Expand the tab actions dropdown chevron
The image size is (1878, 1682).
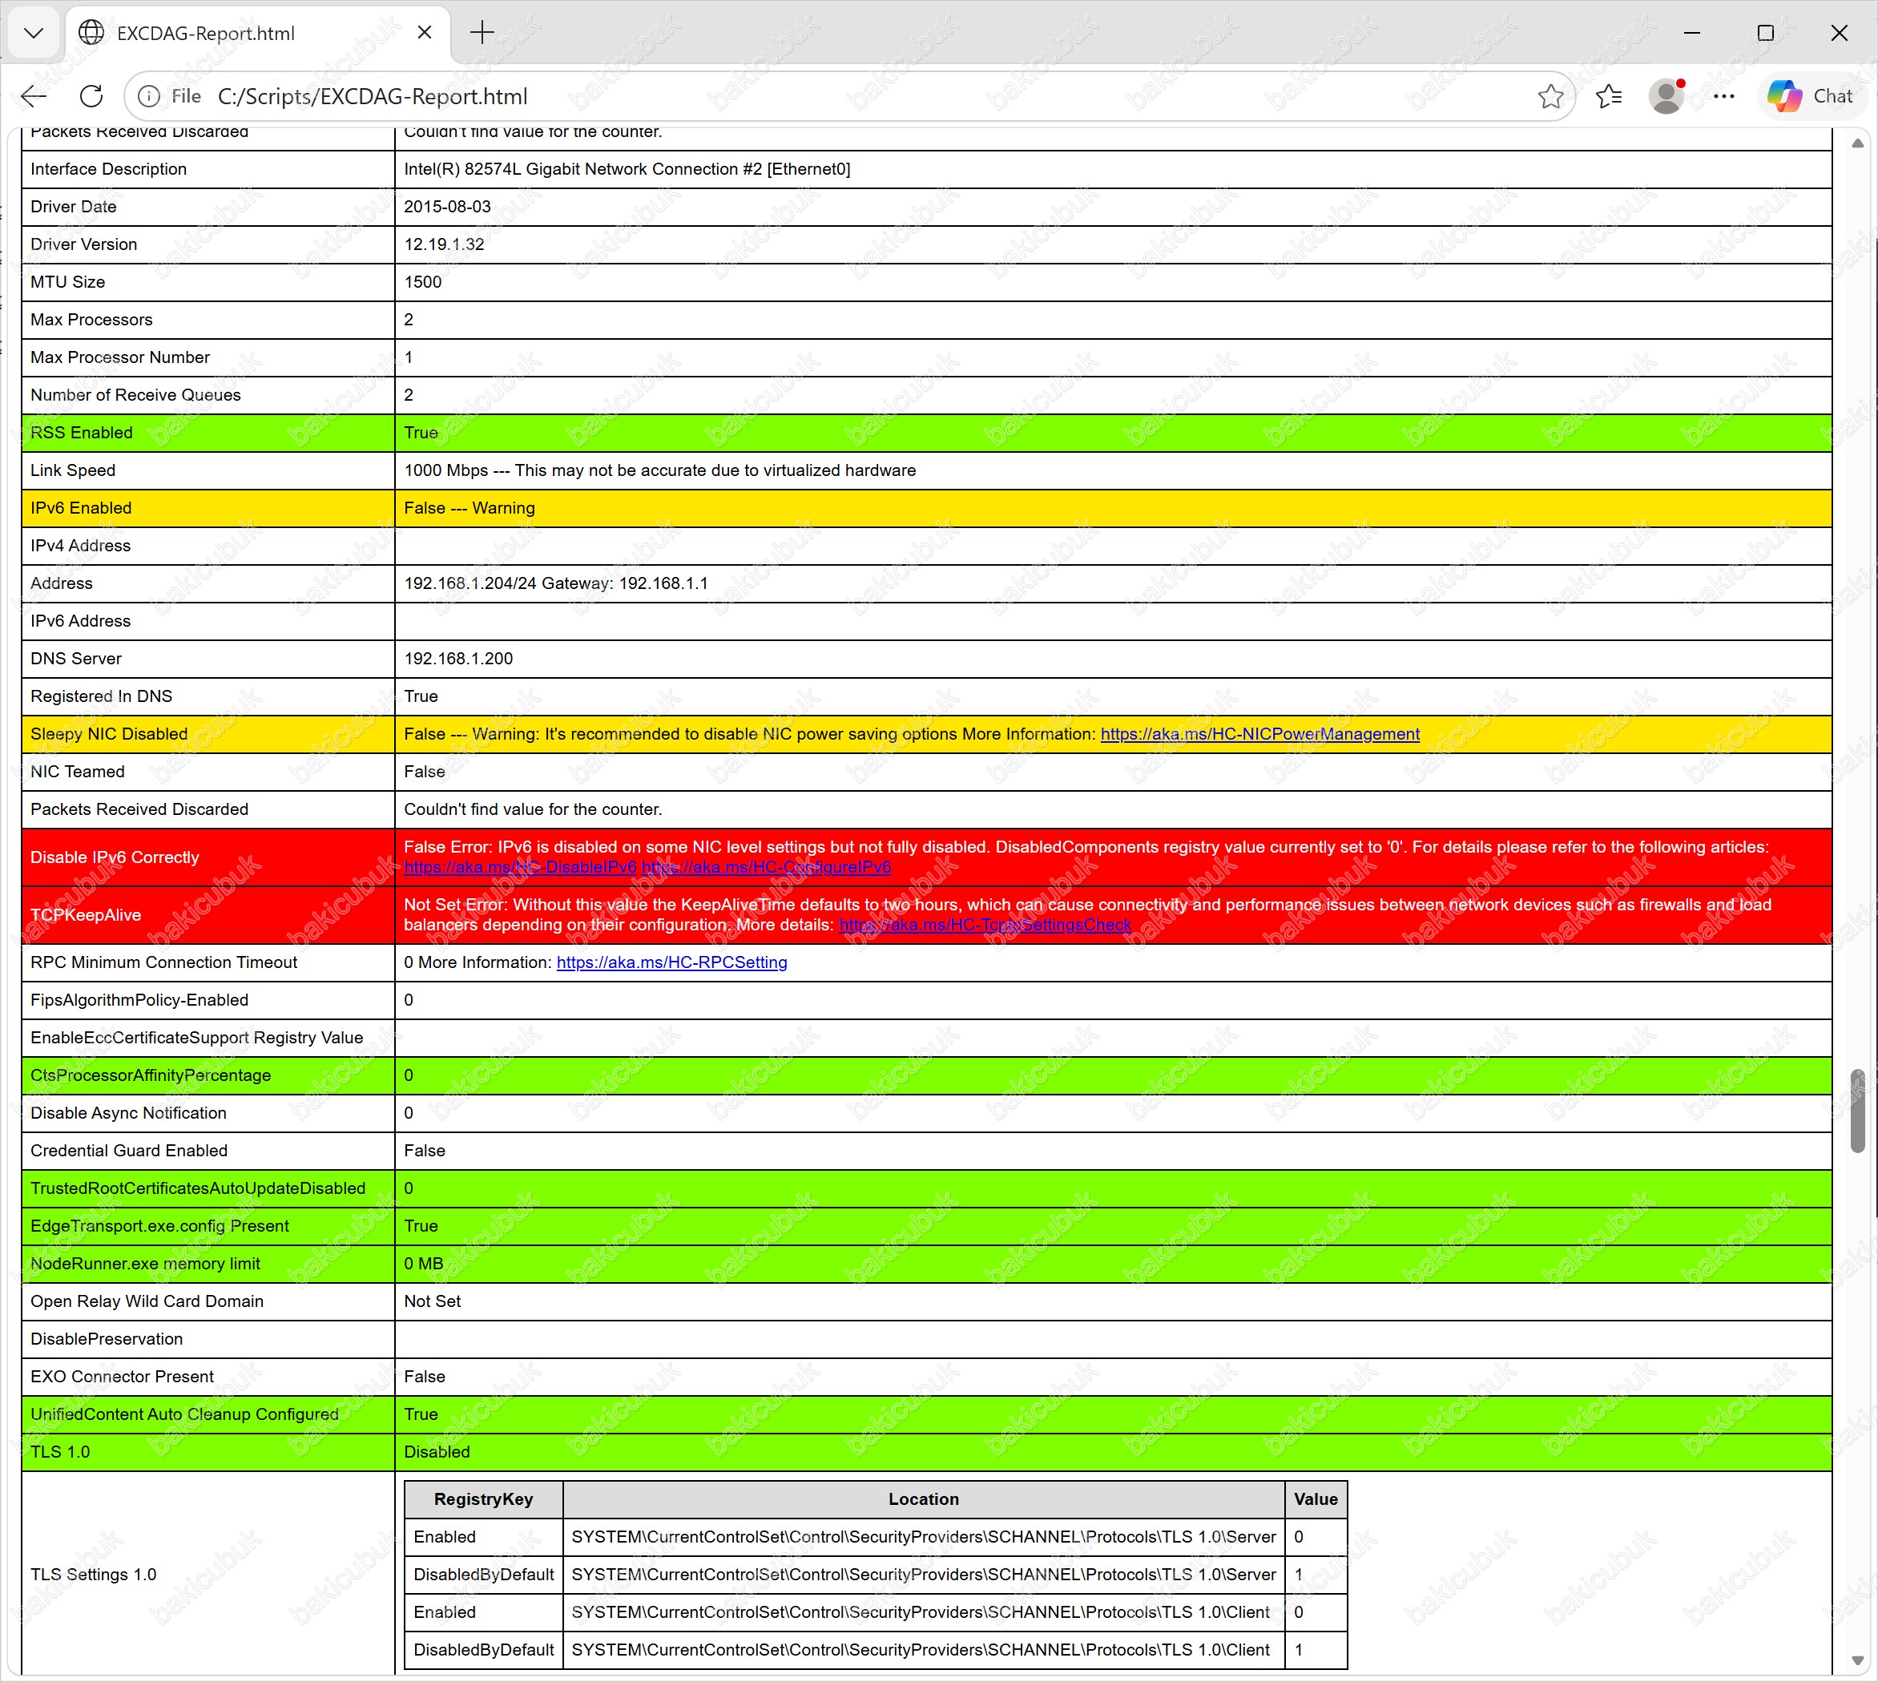(x=34, y=34)
